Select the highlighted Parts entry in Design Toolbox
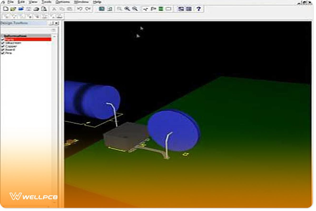 [x=26, y=39]
